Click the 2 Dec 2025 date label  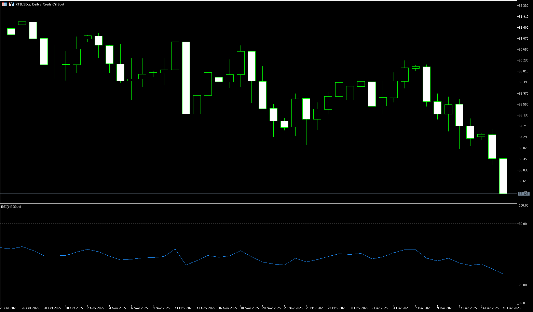click(x=379, y=308)
